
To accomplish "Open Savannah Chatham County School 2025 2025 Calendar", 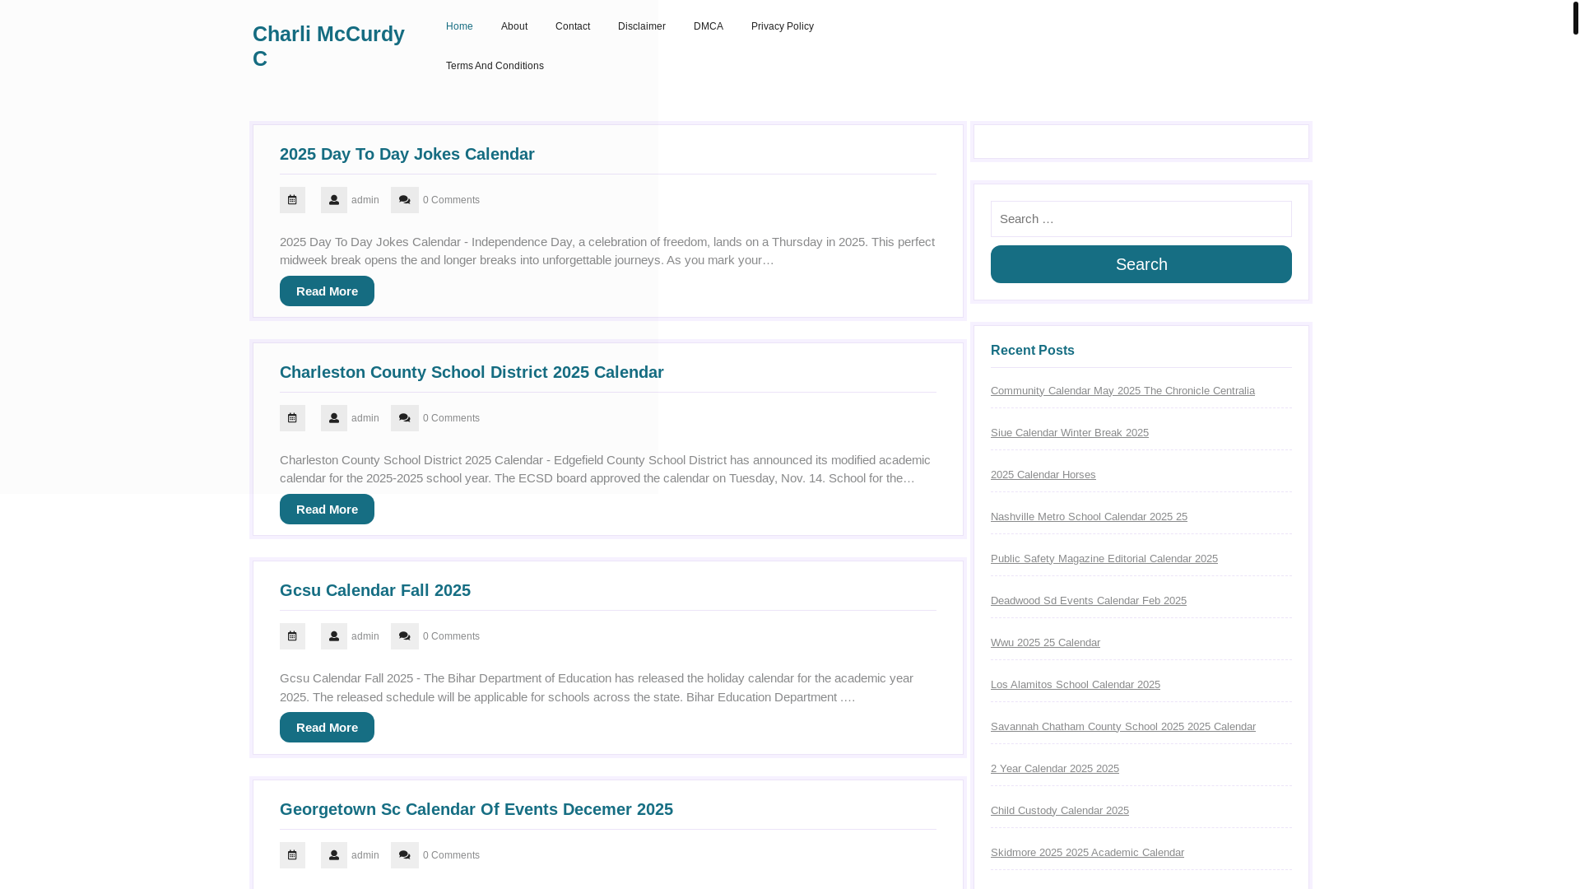I will [x=1123, y=727].
